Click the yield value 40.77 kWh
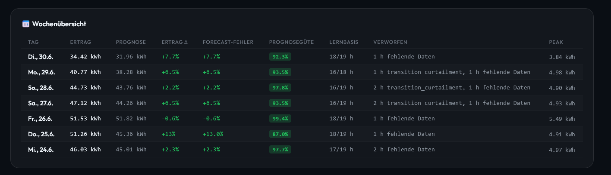The width and height of the screenshot is (611, 175). click(85, 72)
